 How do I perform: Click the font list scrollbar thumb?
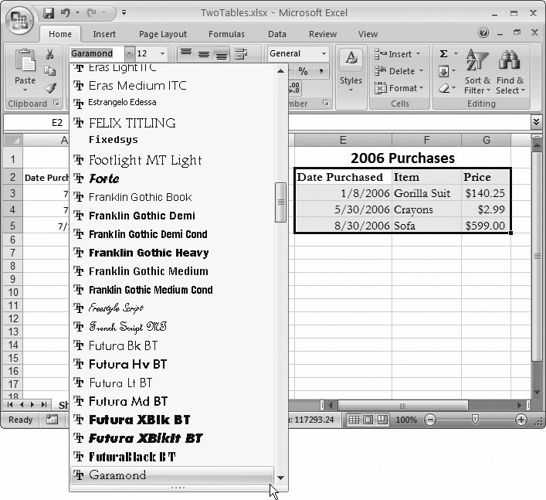pyautogui.click(x=280, y=202)
